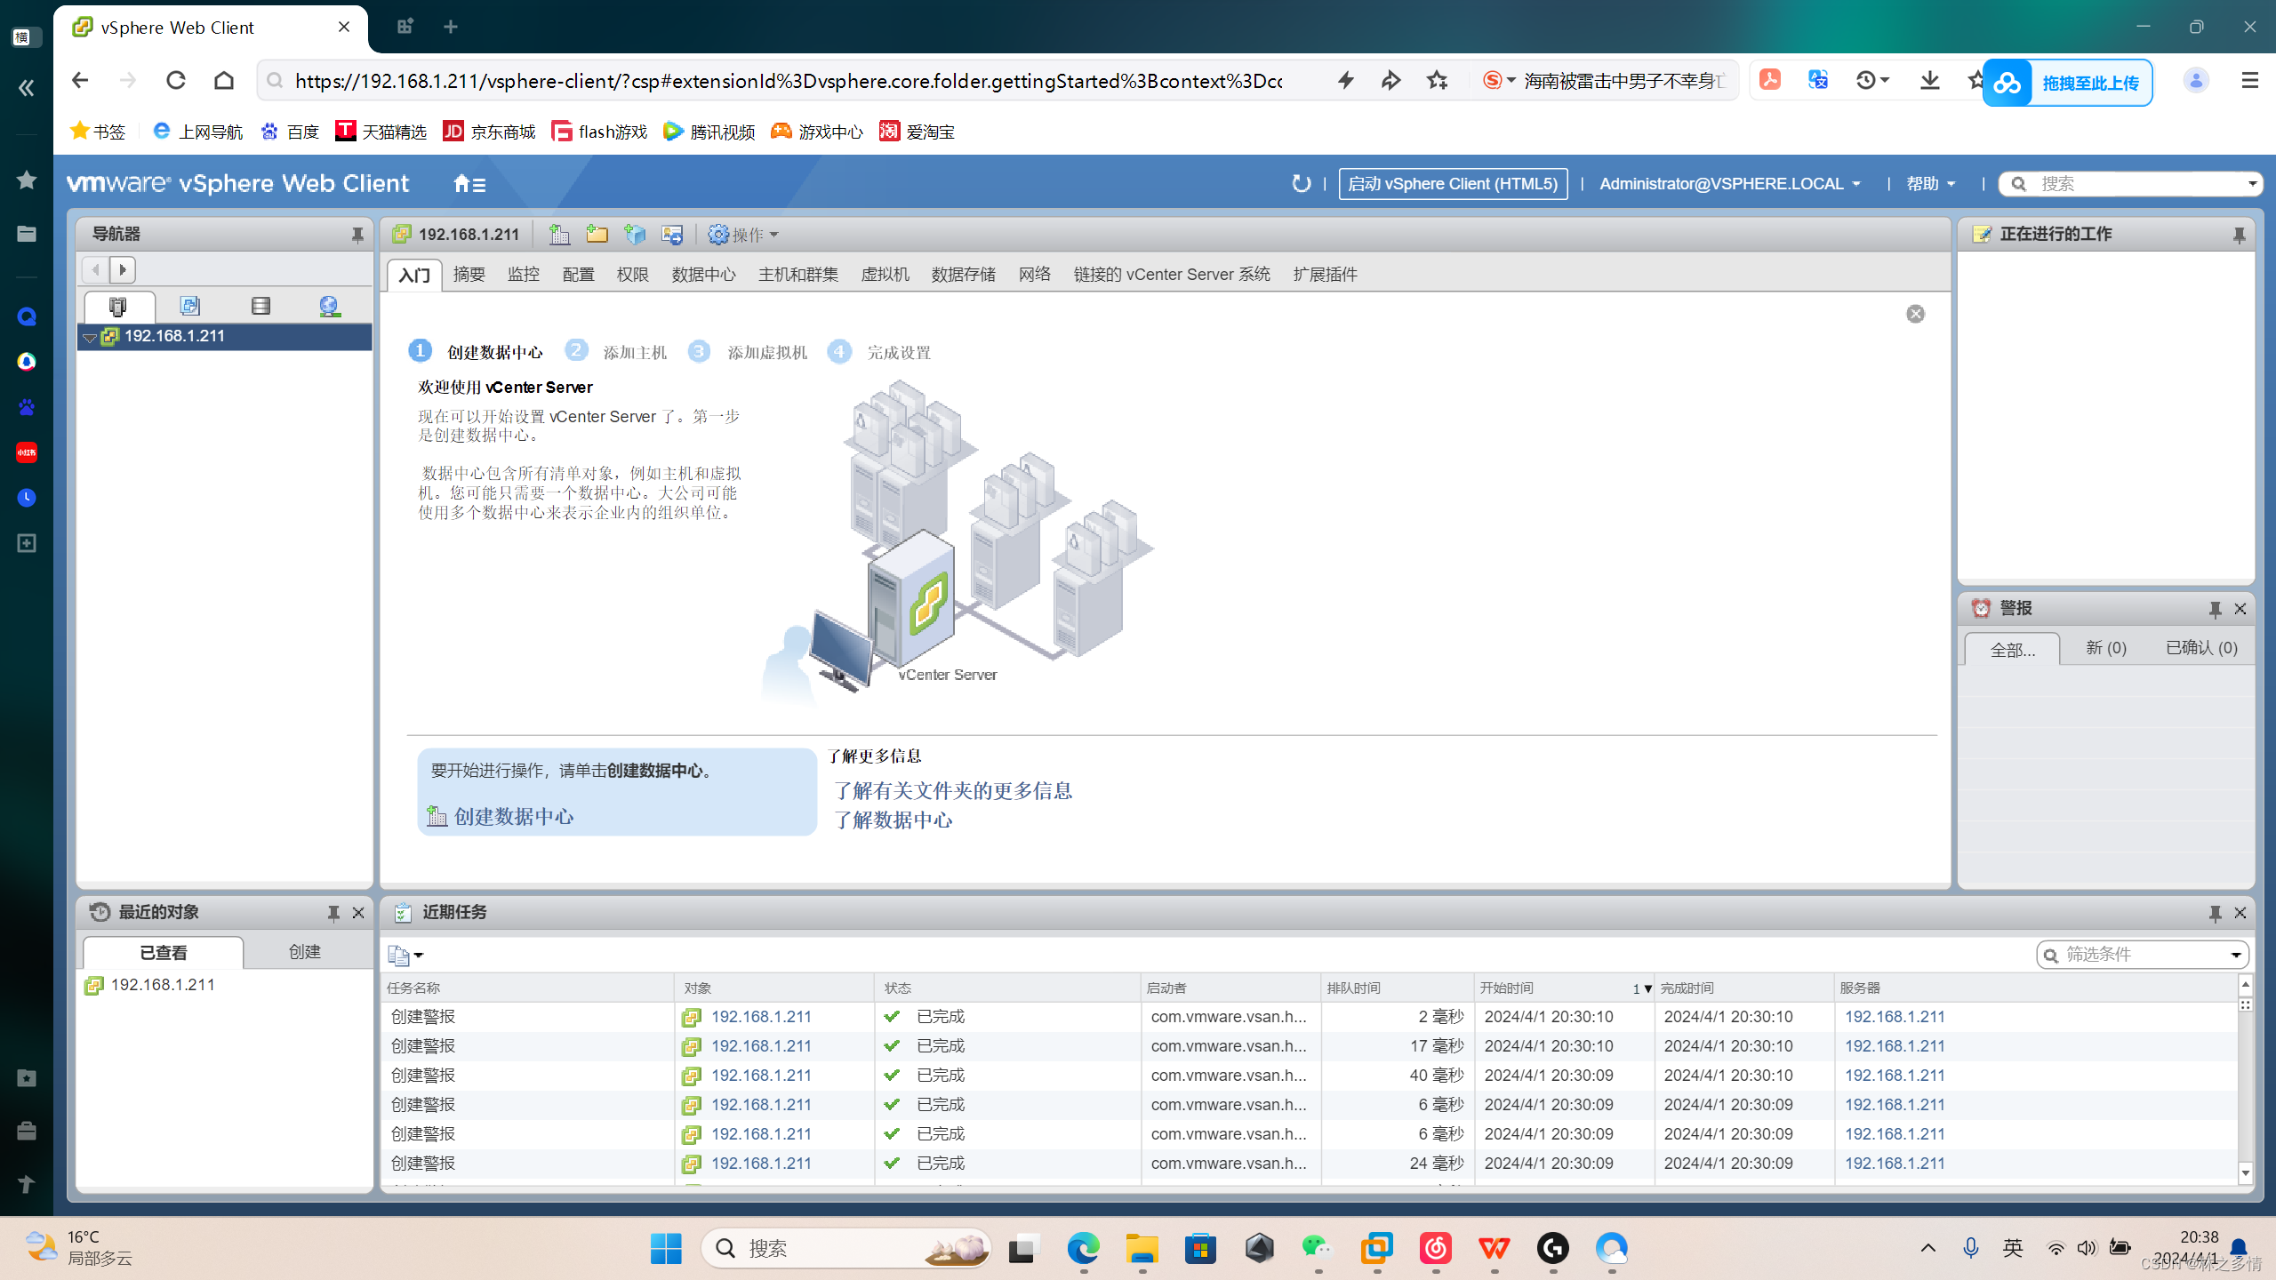This screenshot has width=2276, height=1280.
Task: Select the create virtual machine cube icon
Action: [x=634, y=234]
